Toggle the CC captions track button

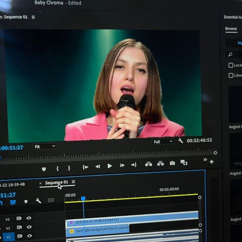pos(51,200)
